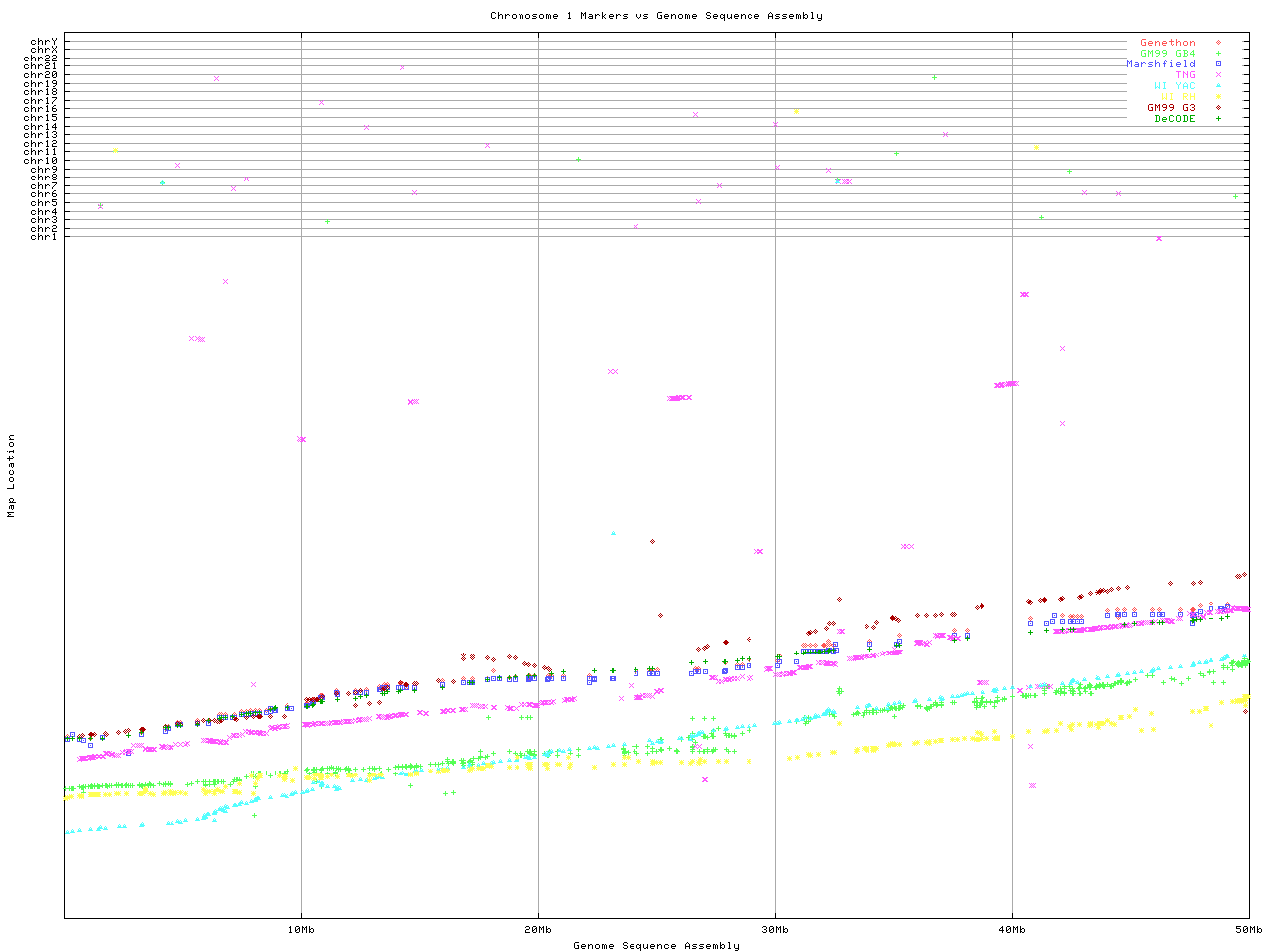Select the GM99 G3 dark red diamond marker
The width and height of the screenshot is (1269, 952).
1218,108
